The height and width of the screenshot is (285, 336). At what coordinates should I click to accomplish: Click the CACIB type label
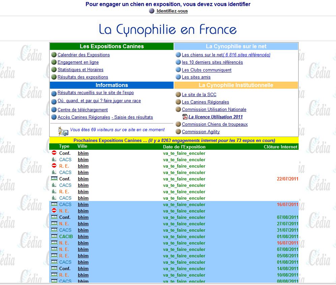[x=66, y=236]
